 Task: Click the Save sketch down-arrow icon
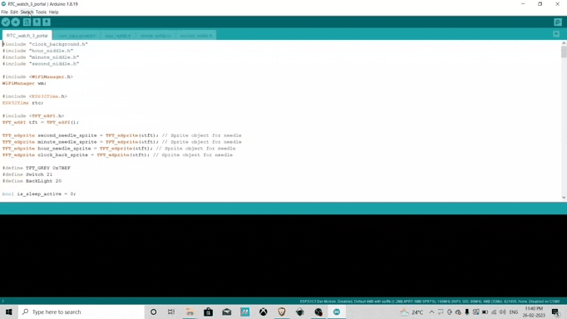point(47,22)
